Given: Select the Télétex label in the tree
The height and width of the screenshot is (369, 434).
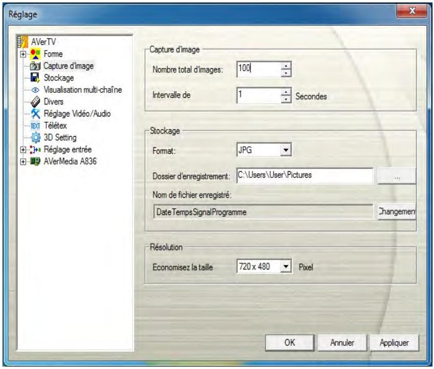Looking at the screenshot, I should point(55,126).
